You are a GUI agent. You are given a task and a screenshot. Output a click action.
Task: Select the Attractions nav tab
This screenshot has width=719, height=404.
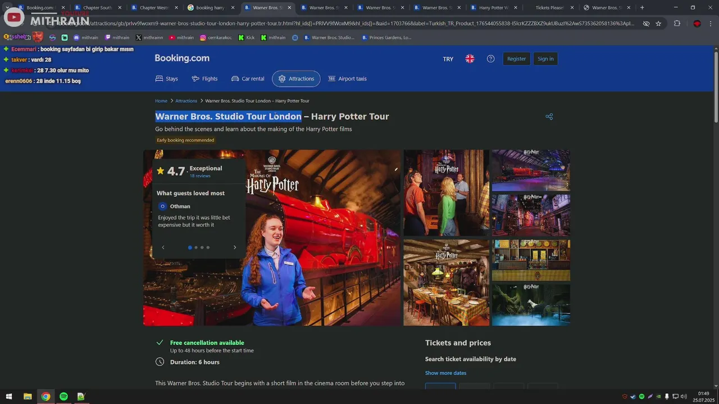(x=296, y=79)
